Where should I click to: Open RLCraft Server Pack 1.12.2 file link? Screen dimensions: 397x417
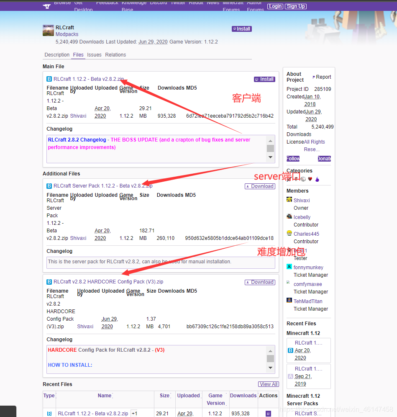[x=103, y=185]
